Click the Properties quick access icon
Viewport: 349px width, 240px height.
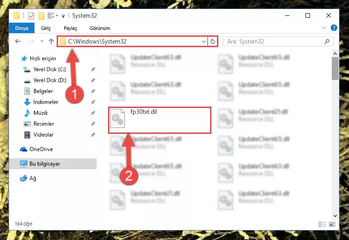(x=31, y=16)
